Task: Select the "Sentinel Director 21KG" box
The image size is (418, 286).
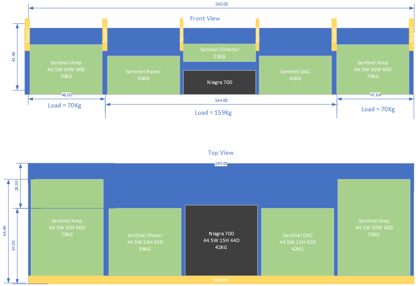Action: click(x=219, y=53)
